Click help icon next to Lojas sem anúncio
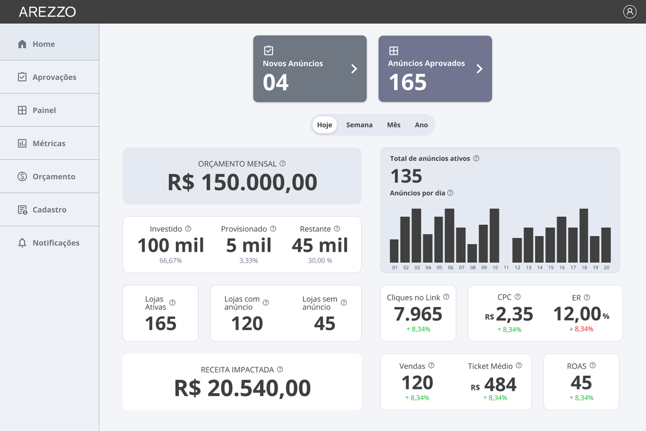The height and width of the screenshot is (431, 646). [x=344, y=303]
